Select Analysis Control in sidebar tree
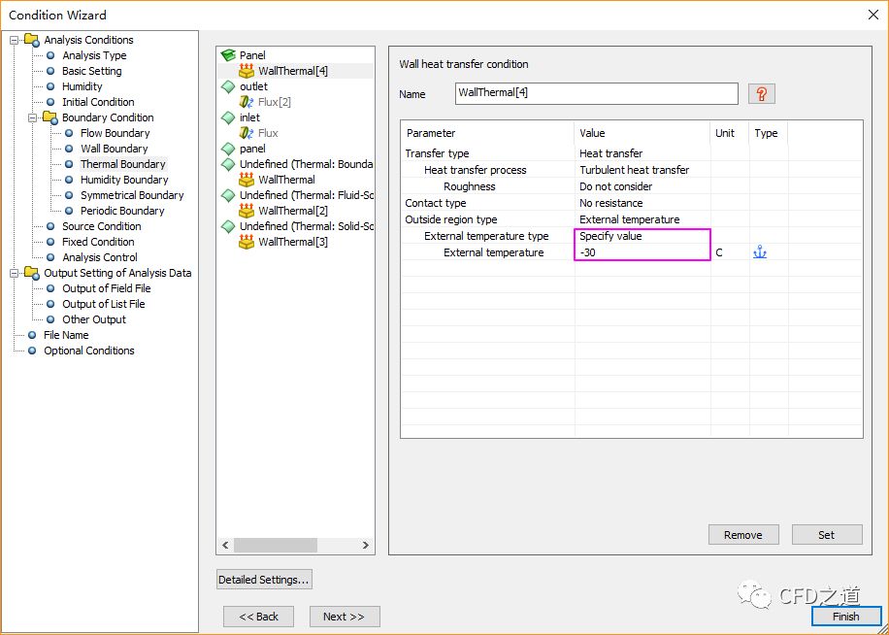889x635 pixels. coord(99,257)
